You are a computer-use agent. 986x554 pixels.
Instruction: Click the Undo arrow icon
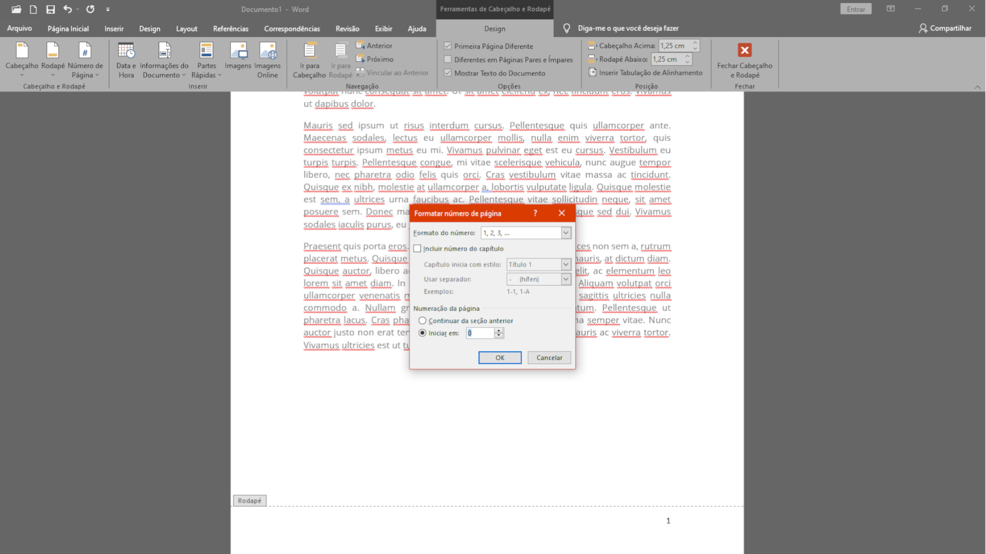(67, 9)
